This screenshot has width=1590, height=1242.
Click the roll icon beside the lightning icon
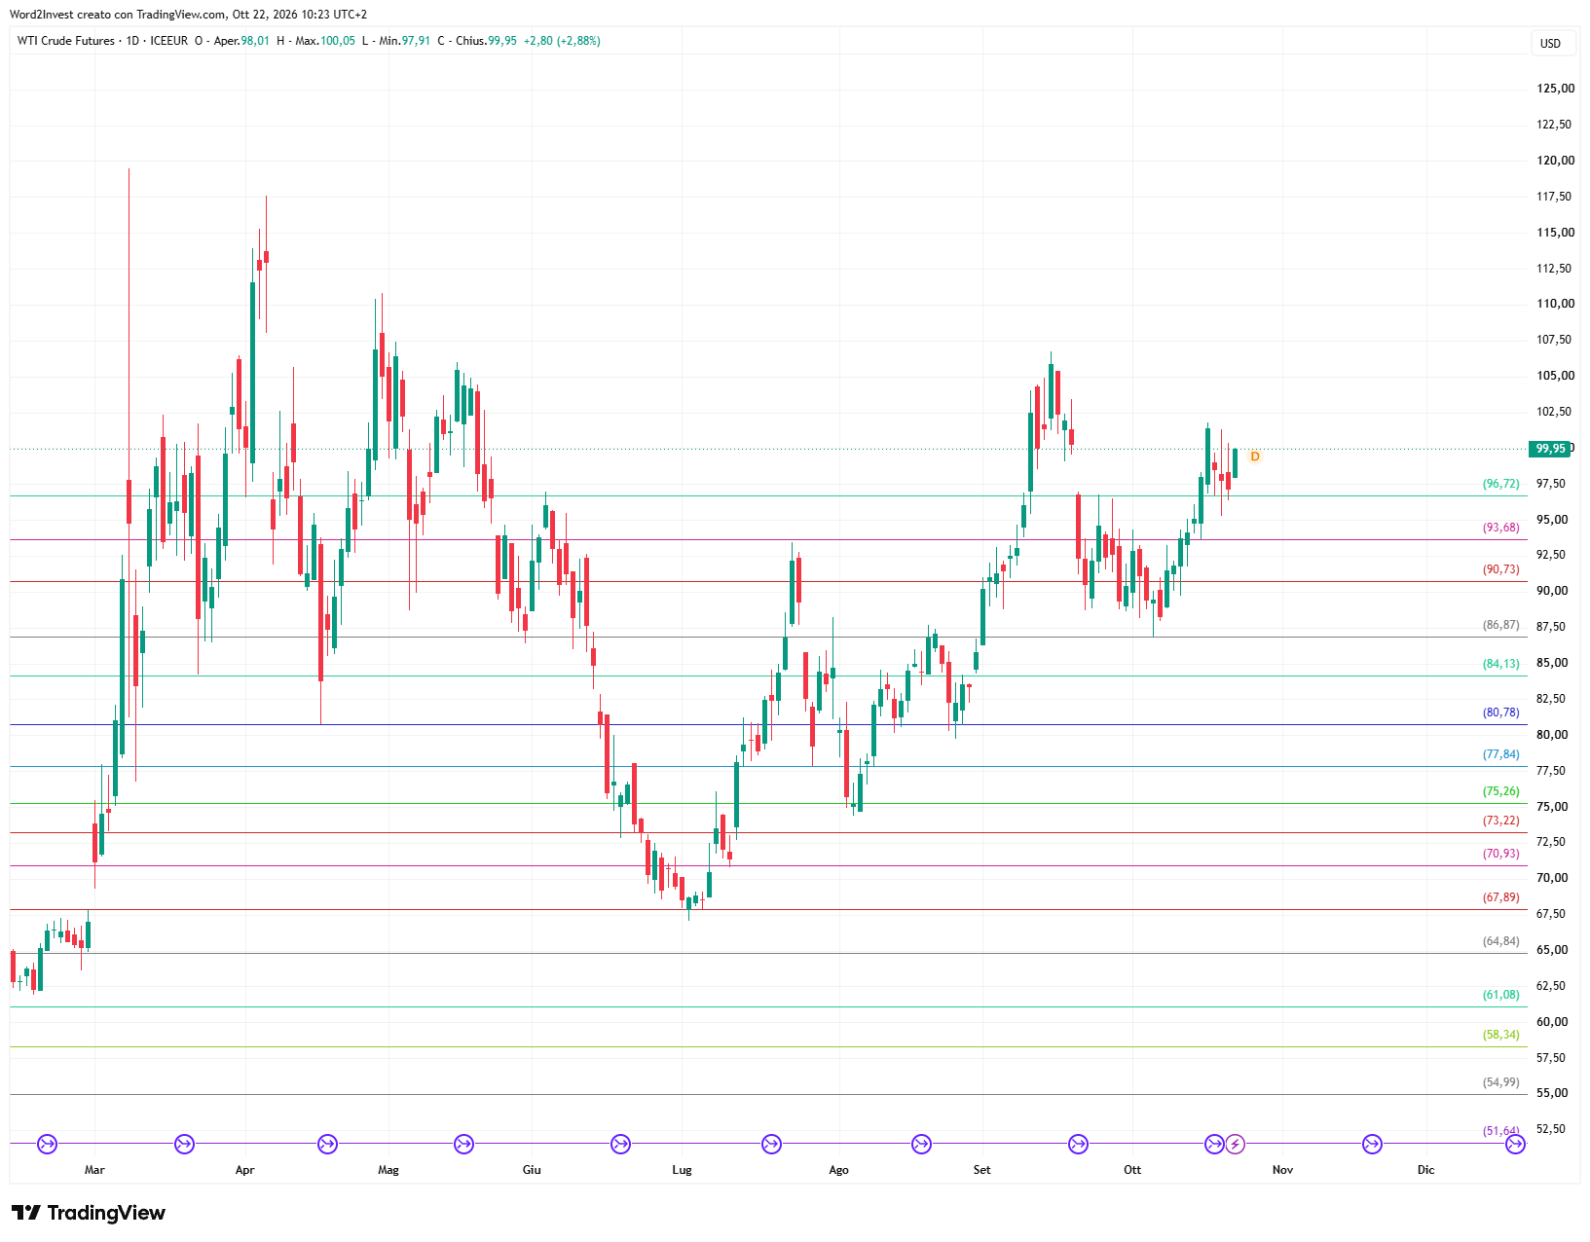(x=1214, y=1144)
